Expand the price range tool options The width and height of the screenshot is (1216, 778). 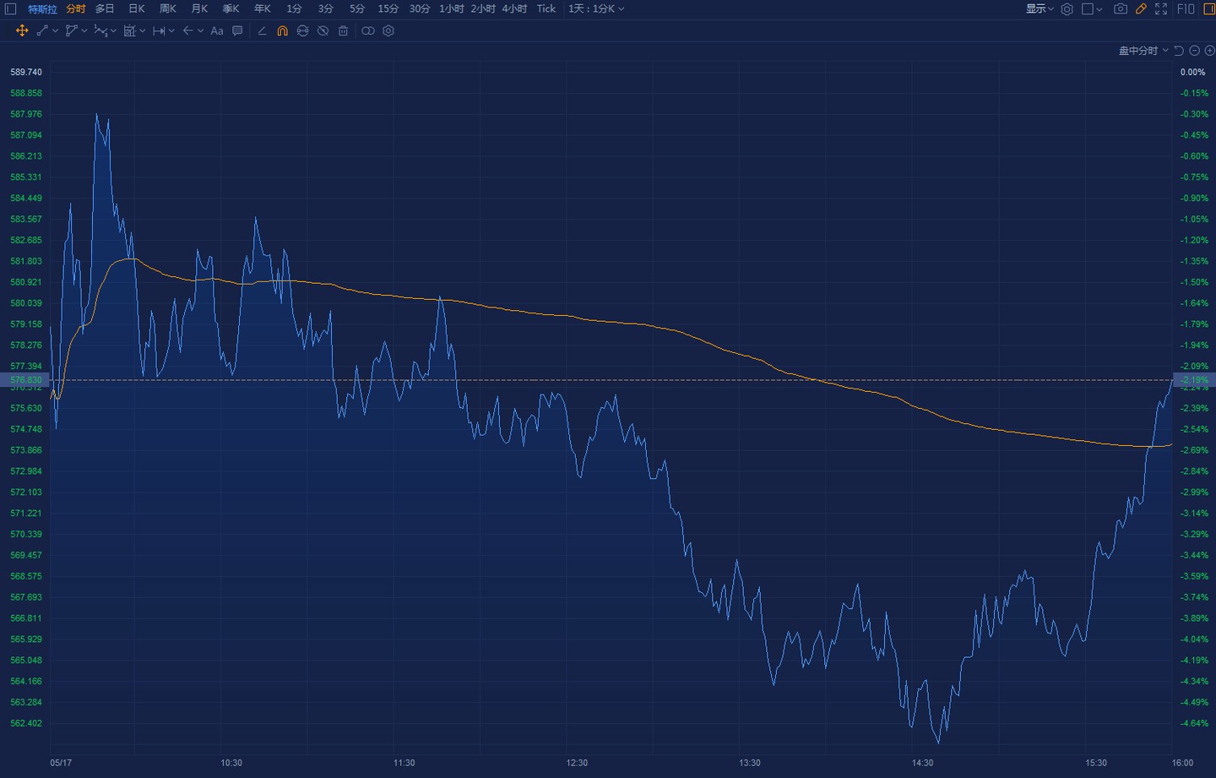point(171,30)
